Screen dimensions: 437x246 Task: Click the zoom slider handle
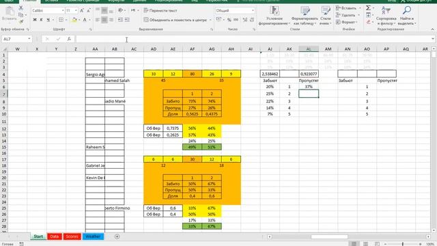[402, 244]
